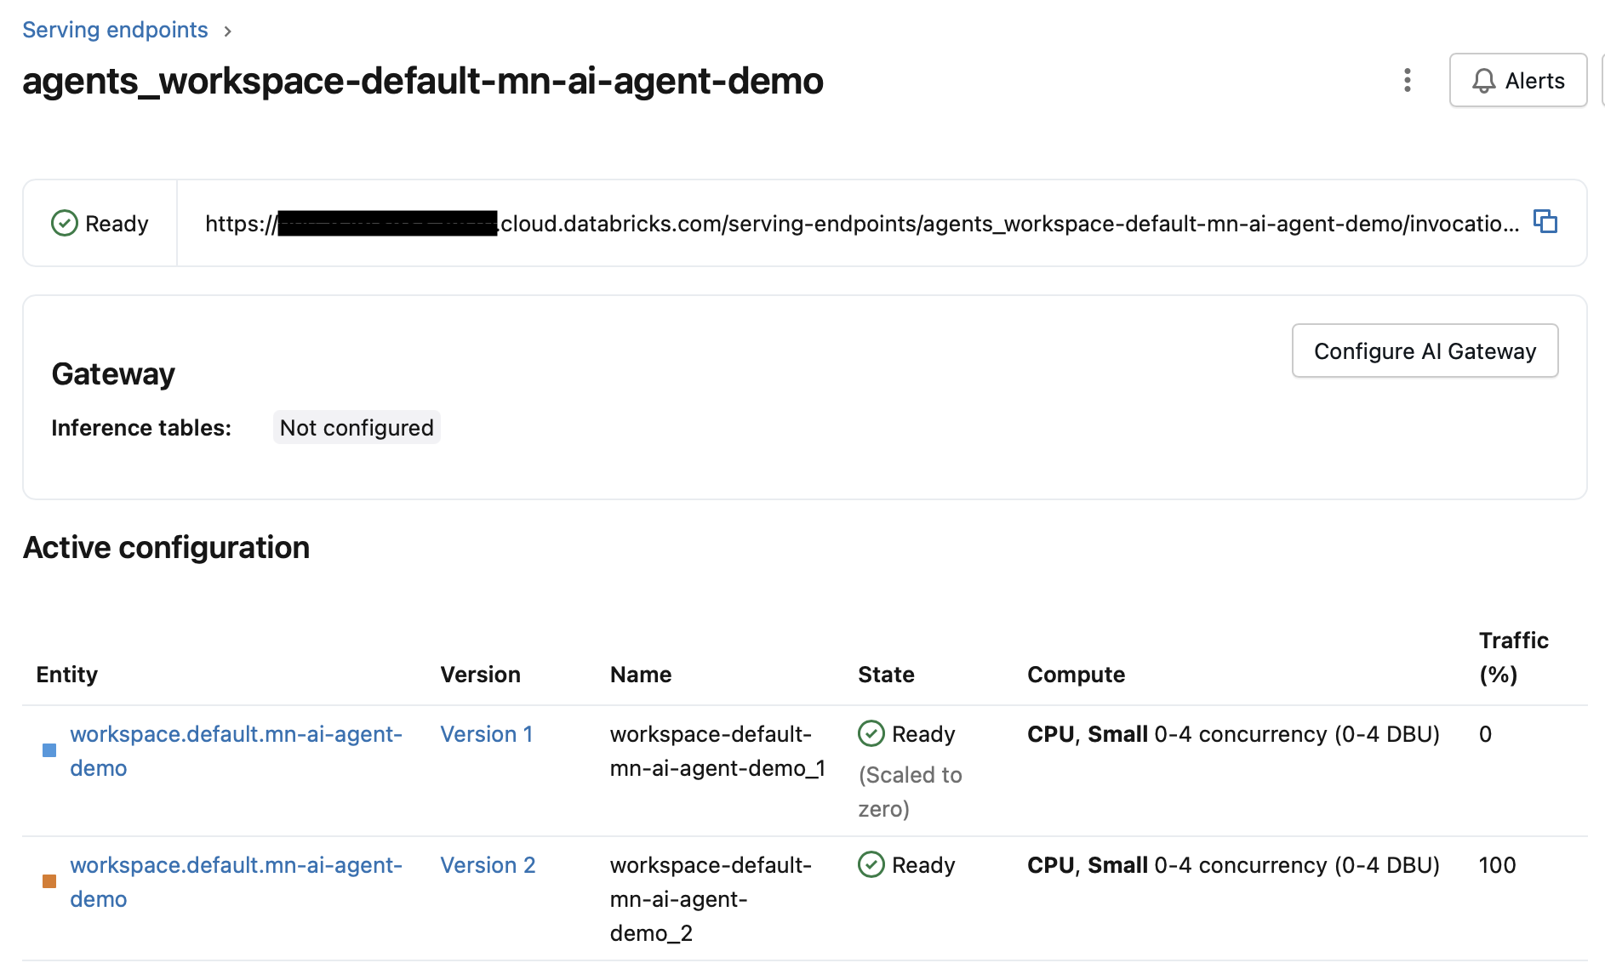This screenshot has height=980, width=1605.
Task: Click the breadcrumb chevron after Serving endpoints
Action: pyautogui.click(x=227, y=31)
